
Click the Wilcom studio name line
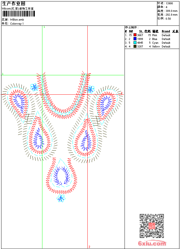pos(18,9)
